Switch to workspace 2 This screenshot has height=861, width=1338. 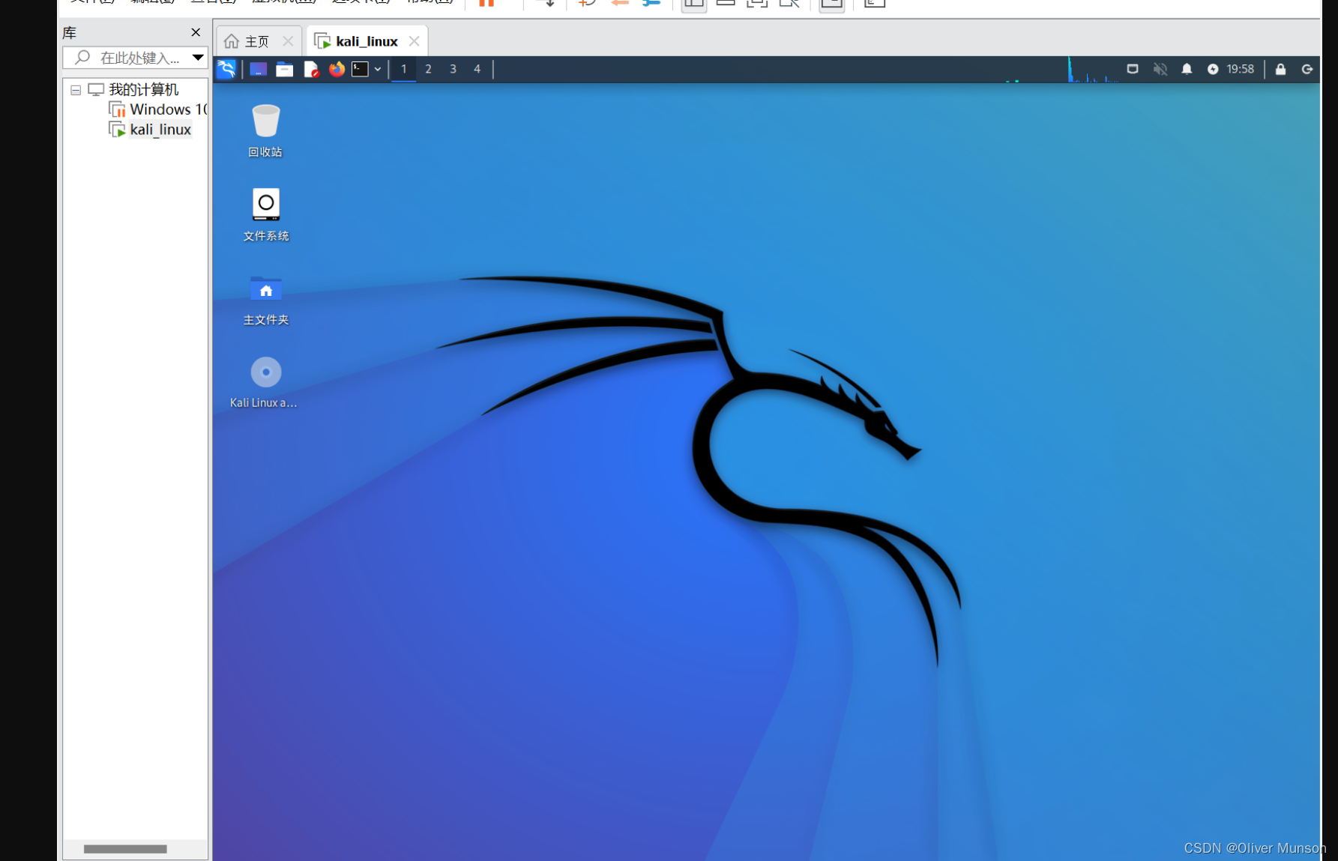[429, 69]
